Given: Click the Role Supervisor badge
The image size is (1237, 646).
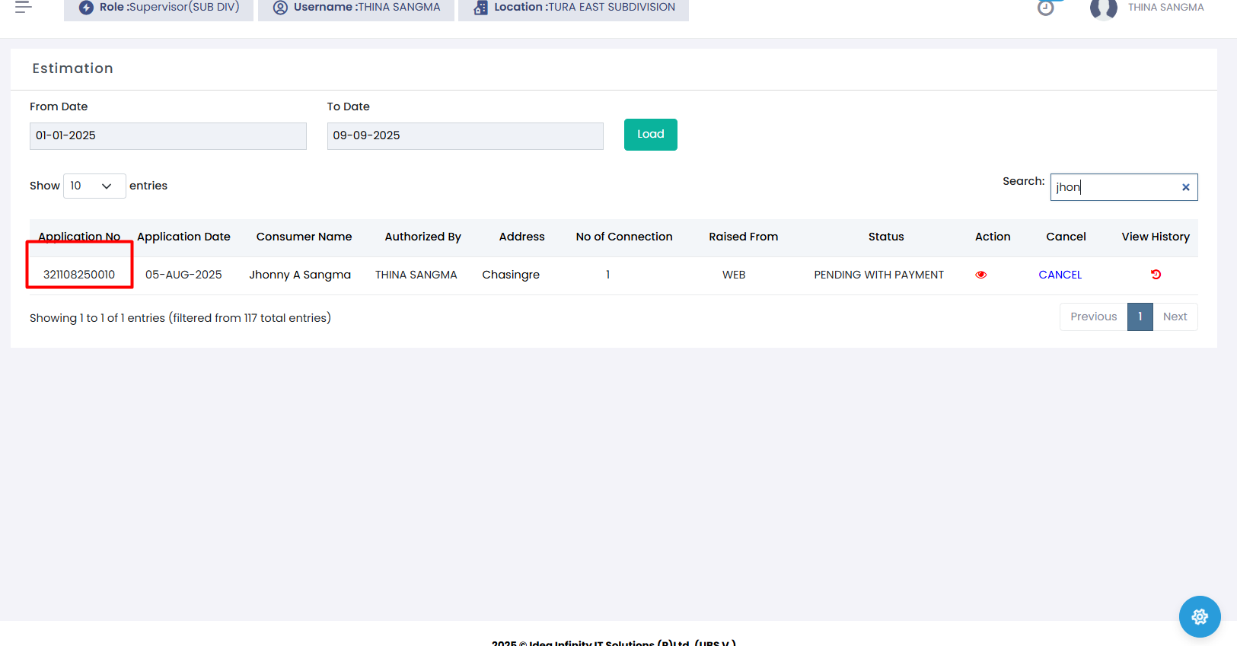Looking at the screenshot, I should (158, 8).
